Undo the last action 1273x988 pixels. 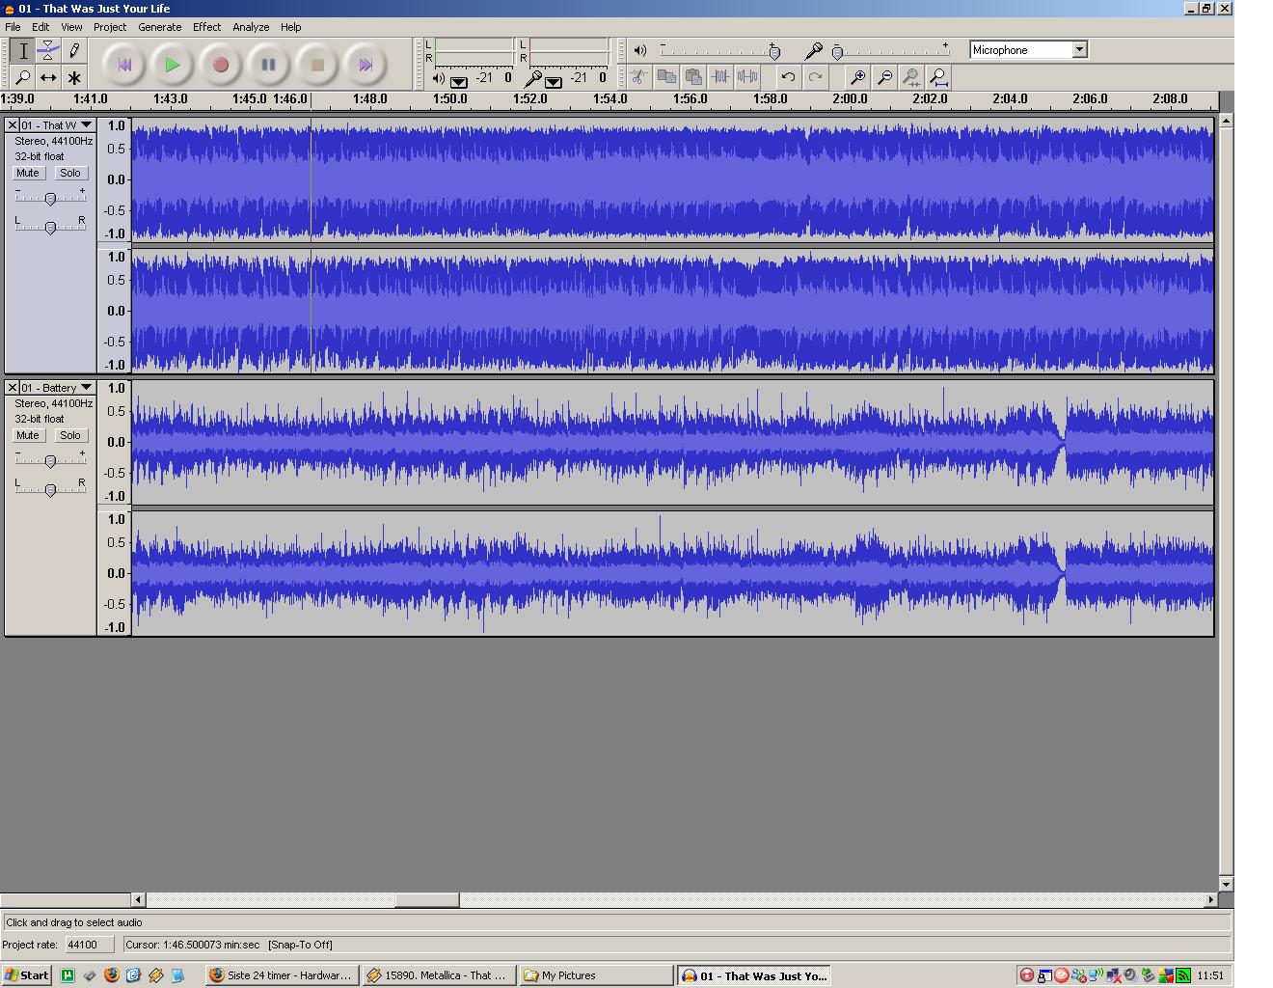point(788,76)
